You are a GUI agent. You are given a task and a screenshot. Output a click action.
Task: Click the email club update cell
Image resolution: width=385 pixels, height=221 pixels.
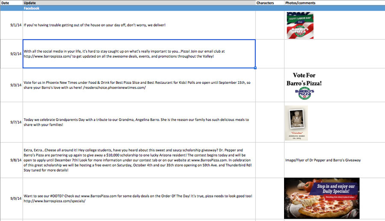point(139,54)
